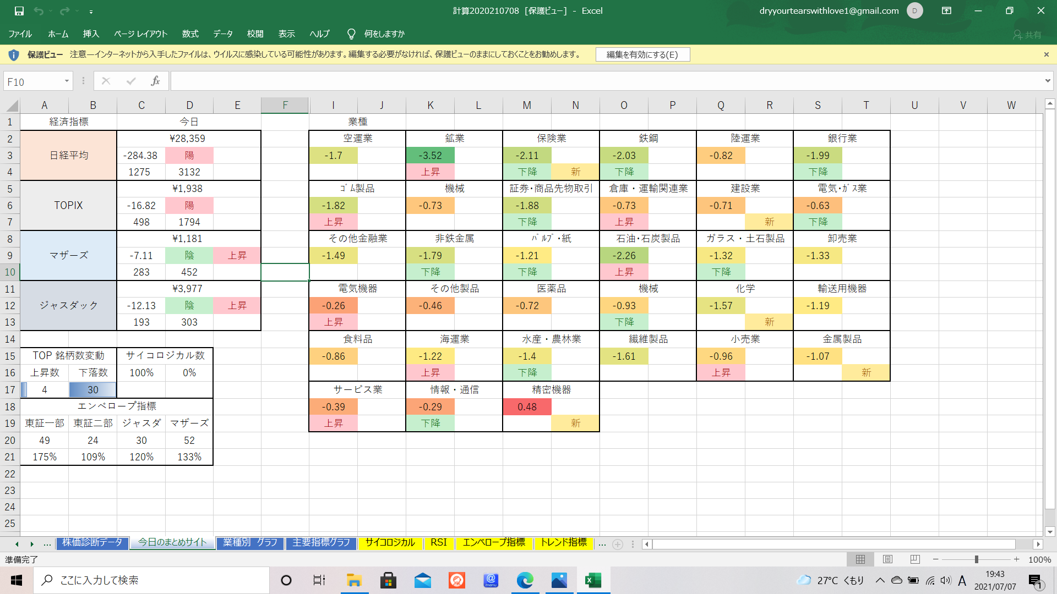This screenshot has height=594, width=1057.
Task: Select Normal view icon in status bar
Action: tap(860, 559)
